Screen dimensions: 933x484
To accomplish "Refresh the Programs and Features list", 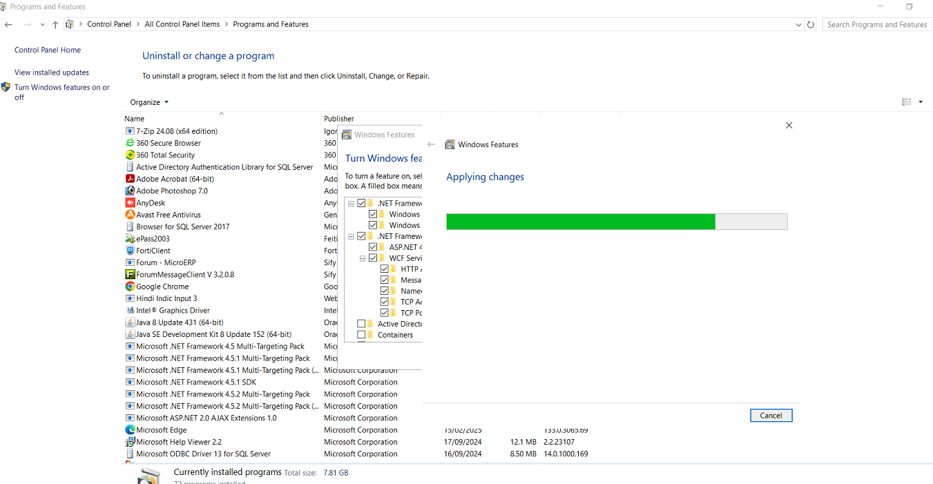I will tap(811, 24).
